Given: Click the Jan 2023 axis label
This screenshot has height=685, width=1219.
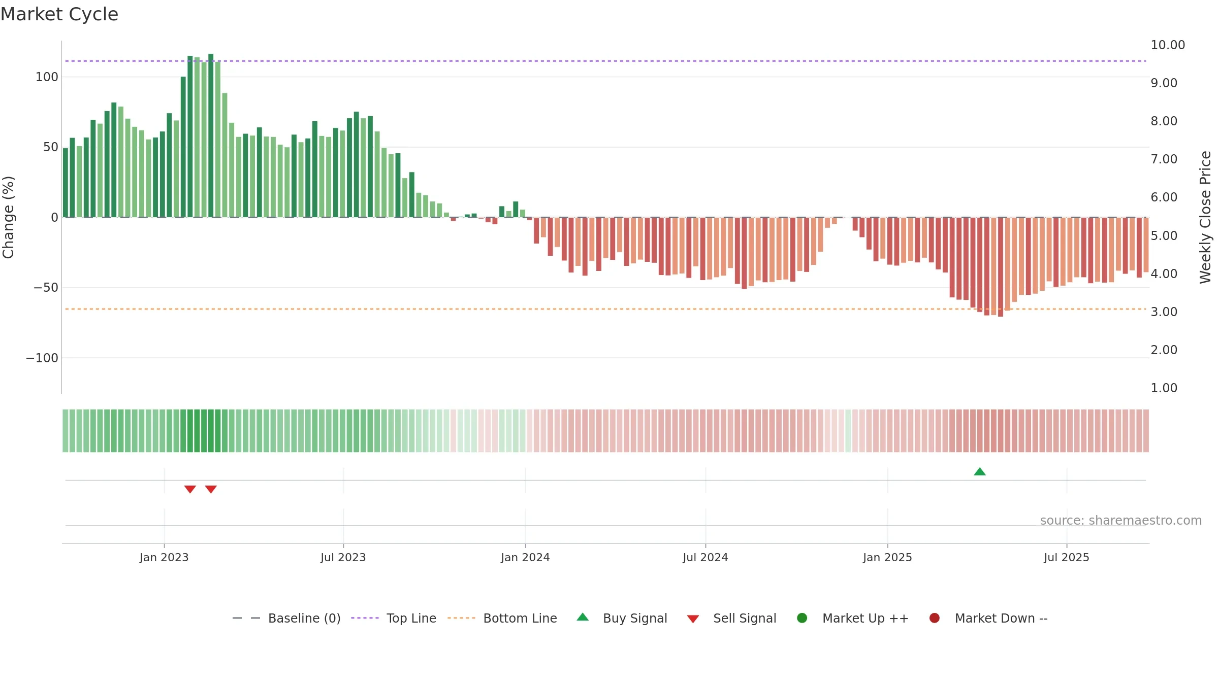Looking at the screenshot, I should click(164, 558).
